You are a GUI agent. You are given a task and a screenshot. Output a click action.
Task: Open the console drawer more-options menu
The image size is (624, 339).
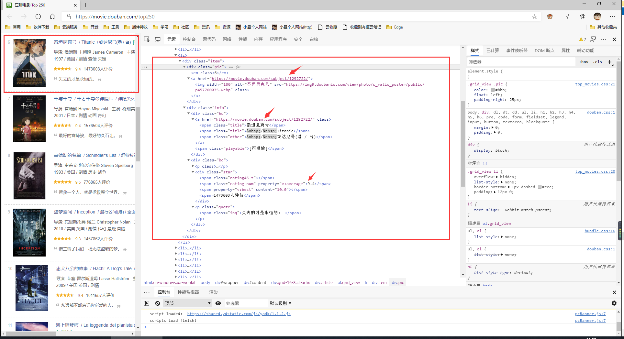click(x=147, y=292)
